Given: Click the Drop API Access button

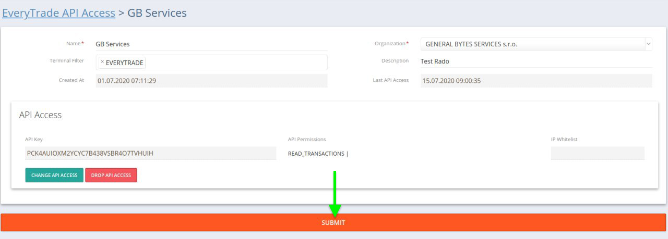Looking at the screenshot, I should pyautogui.click(x=111, y=175).
